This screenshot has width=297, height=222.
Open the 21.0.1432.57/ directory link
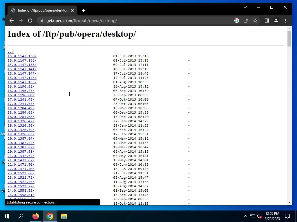(21, 156)
